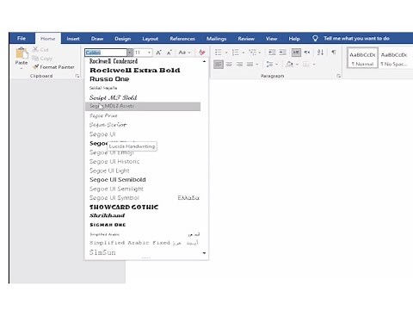Choose Russo One from the font list
Screen dimensions: 413x310
click(x=143, y=78)
